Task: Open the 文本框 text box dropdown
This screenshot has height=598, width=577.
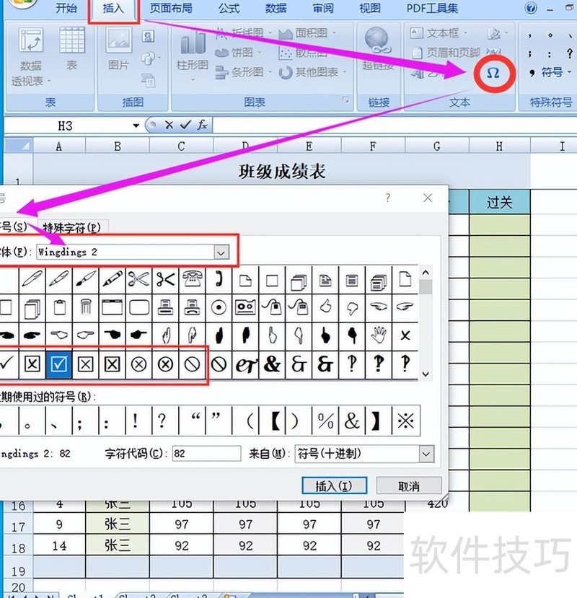Action: [x=439, y=33]
